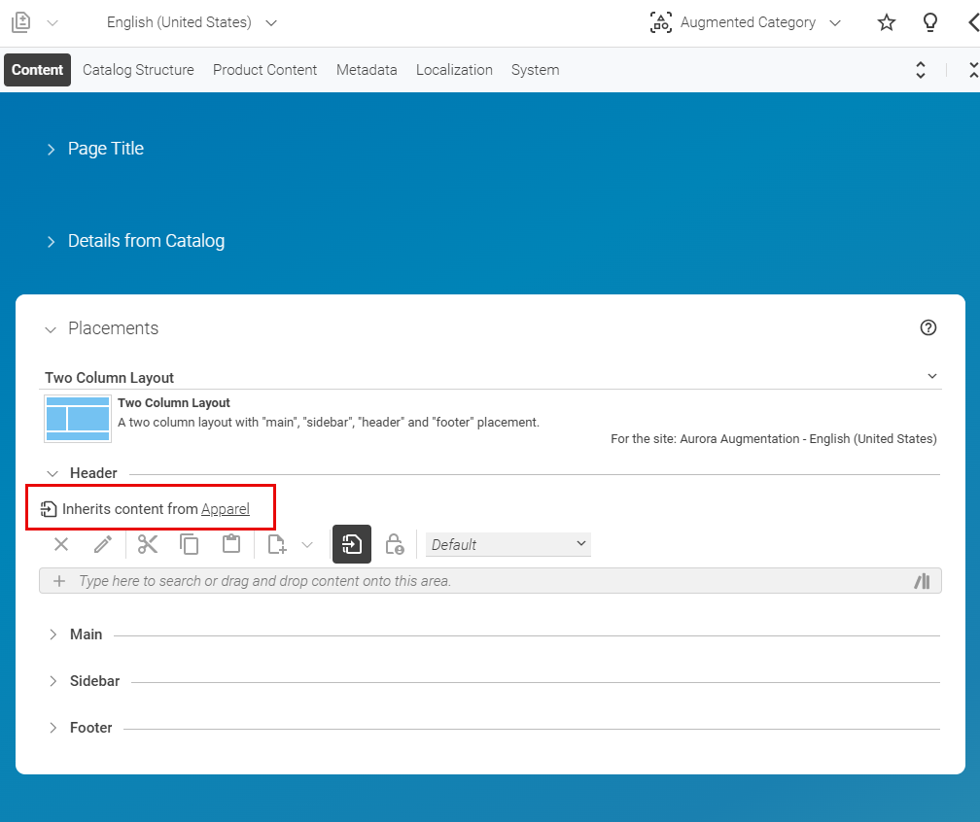This screenshot has height=822, width=980.
Task: Bookmark with the star icon
Action: [x=887, y=22]
